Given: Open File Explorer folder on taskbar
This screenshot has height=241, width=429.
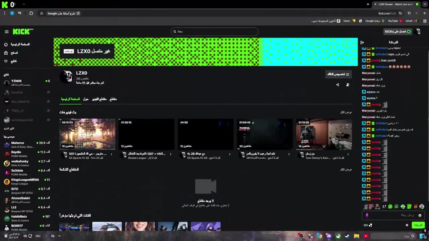Looking at the screenshot, I should [356, 236].
